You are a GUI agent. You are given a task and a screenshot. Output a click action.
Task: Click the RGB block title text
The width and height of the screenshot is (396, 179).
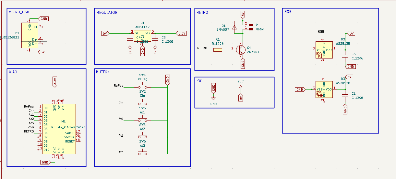pyautogui.click(x=288, y=12)
